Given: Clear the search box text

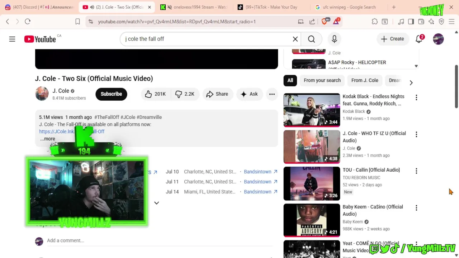Looking at the screenshot, I should click(295, 39).
